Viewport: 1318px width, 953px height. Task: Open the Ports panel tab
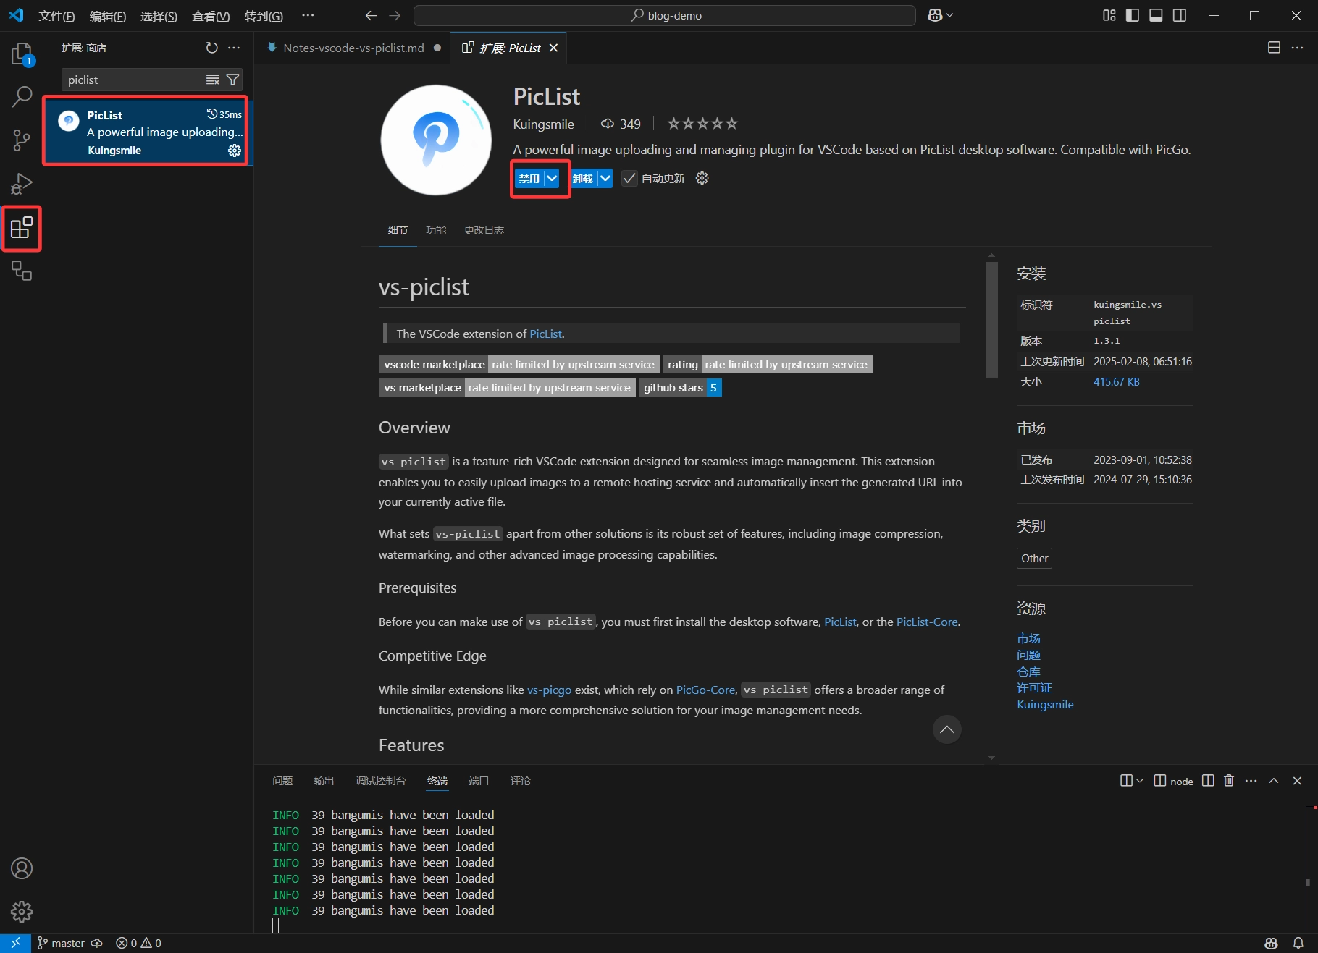click(x=479, y=781)
